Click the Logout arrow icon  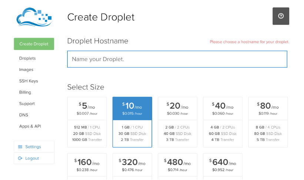(x=20, y=158)
